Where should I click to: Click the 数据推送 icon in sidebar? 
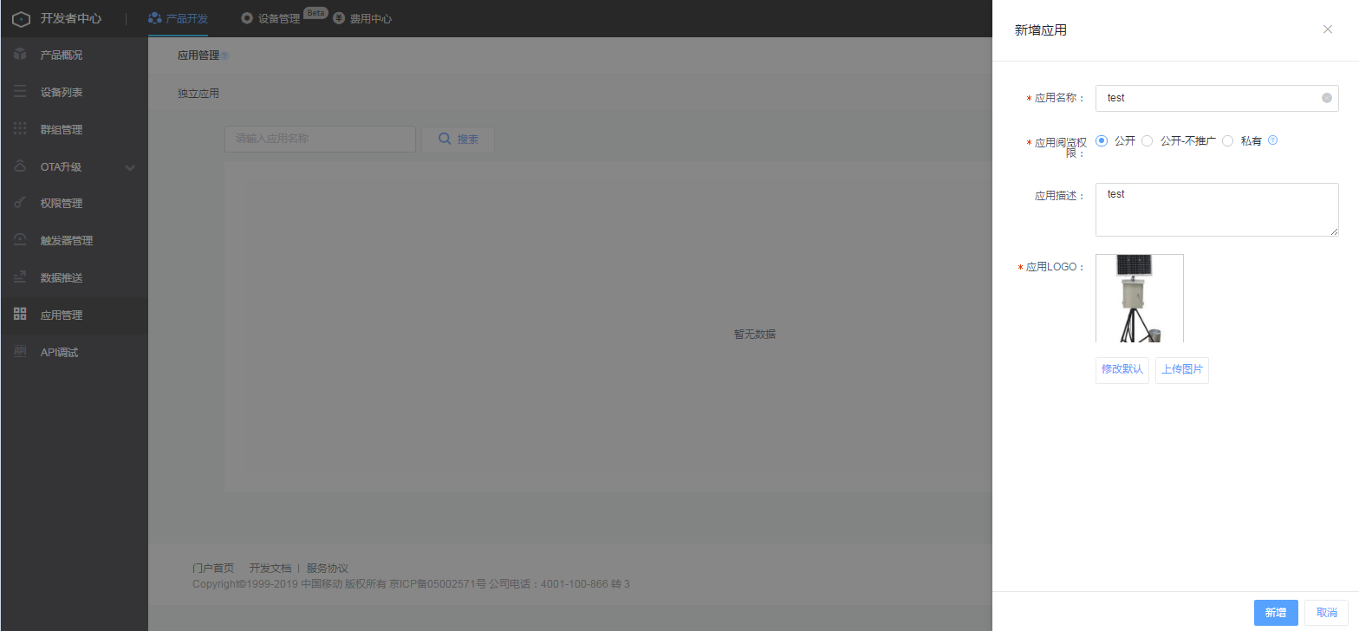[x=20, y=277]
